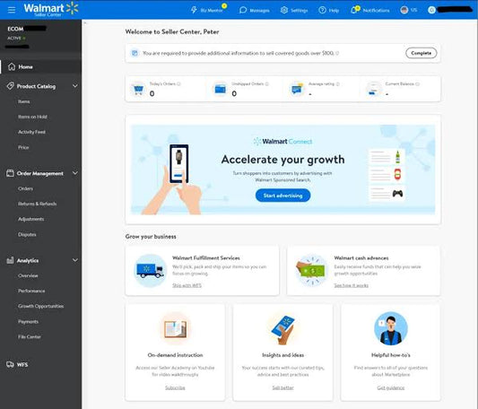Click the document icon in the requirement banner
Viewport: 478px width, 409px height.
(x=135, y=53)
